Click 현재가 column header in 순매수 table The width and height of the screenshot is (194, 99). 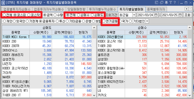[178, 33]
